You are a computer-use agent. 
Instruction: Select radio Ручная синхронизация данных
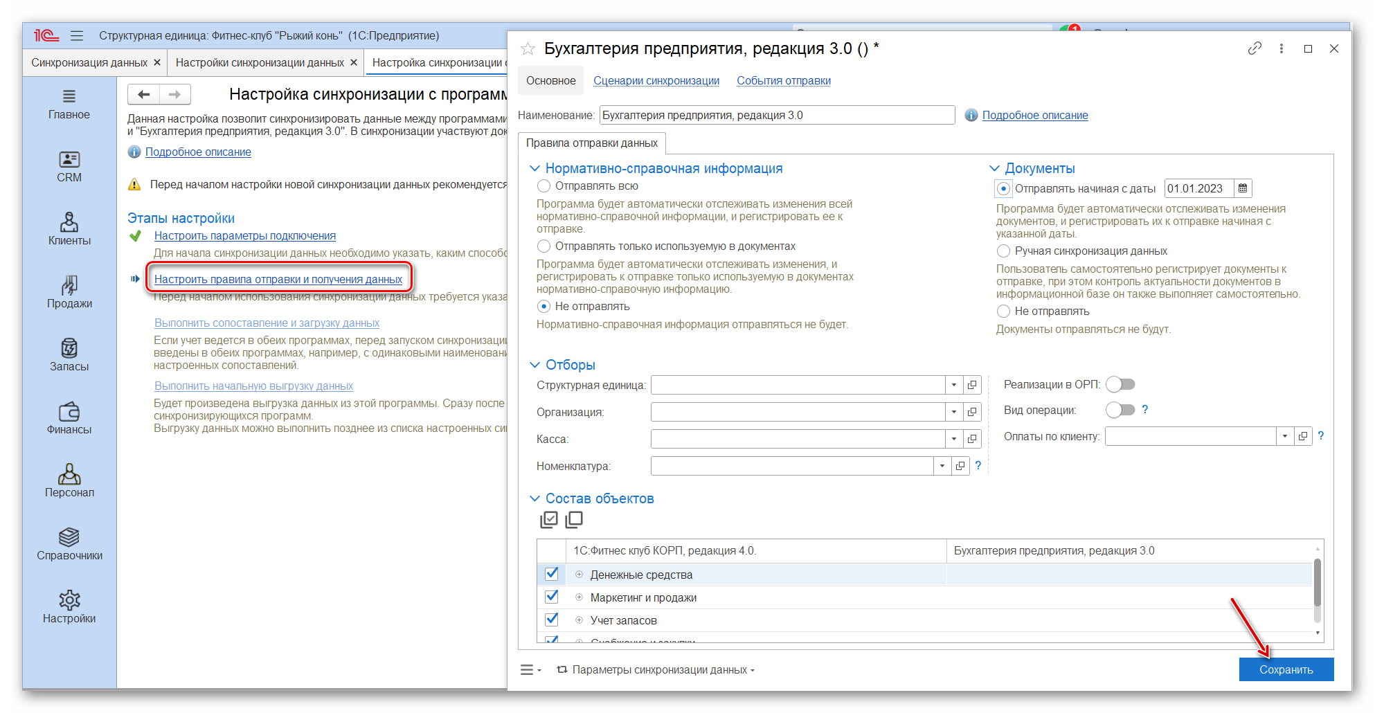1004,251
